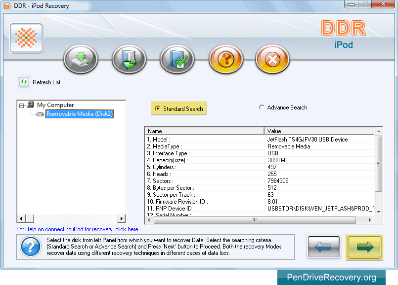Close the DDR iPod Recovery window
The image size is (398, 285).
click(x=384, y=4)
